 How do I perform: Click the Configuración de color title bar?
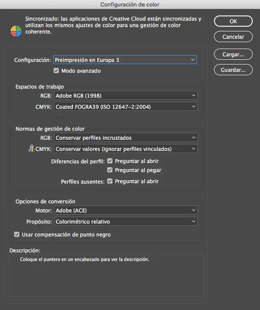click(130, 4)
